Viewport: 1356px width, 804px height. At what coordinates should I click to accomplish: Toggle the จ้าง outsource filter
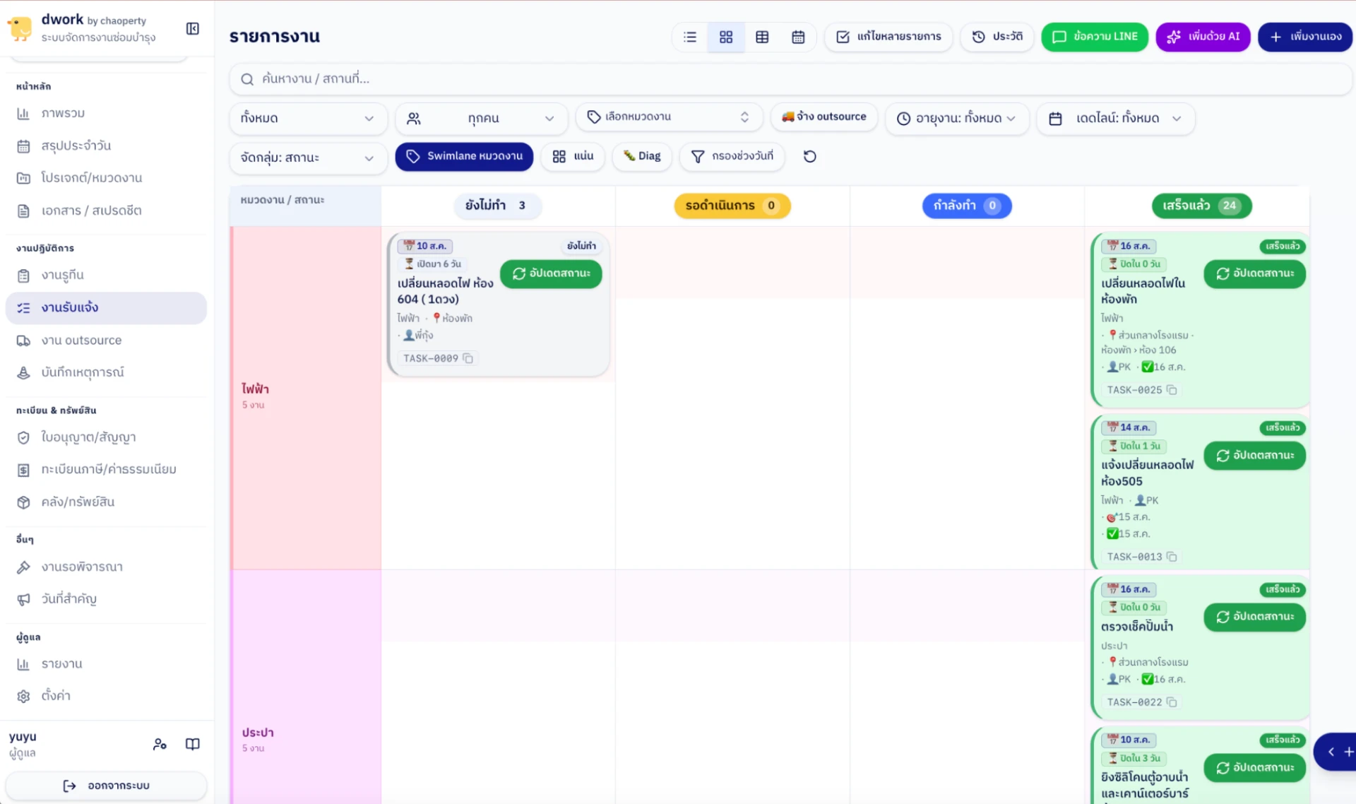[823, 117]
